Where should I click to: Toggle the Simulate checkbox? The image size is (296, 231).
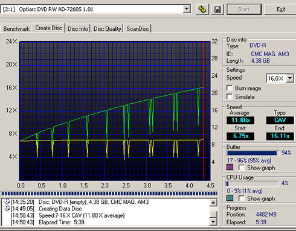[230, 97]
